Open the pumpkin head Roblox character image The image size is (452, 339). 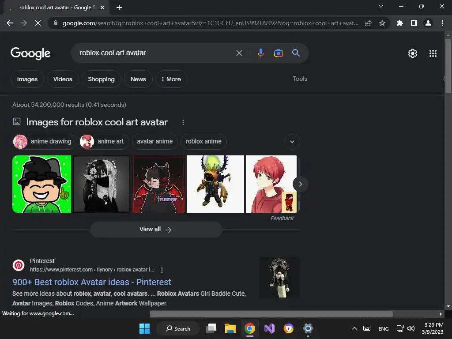point(215,184)
